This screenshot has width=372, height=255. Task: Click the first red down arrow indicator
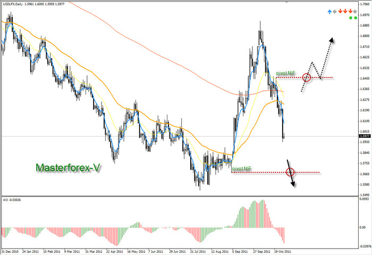click(x=340, y=11)
